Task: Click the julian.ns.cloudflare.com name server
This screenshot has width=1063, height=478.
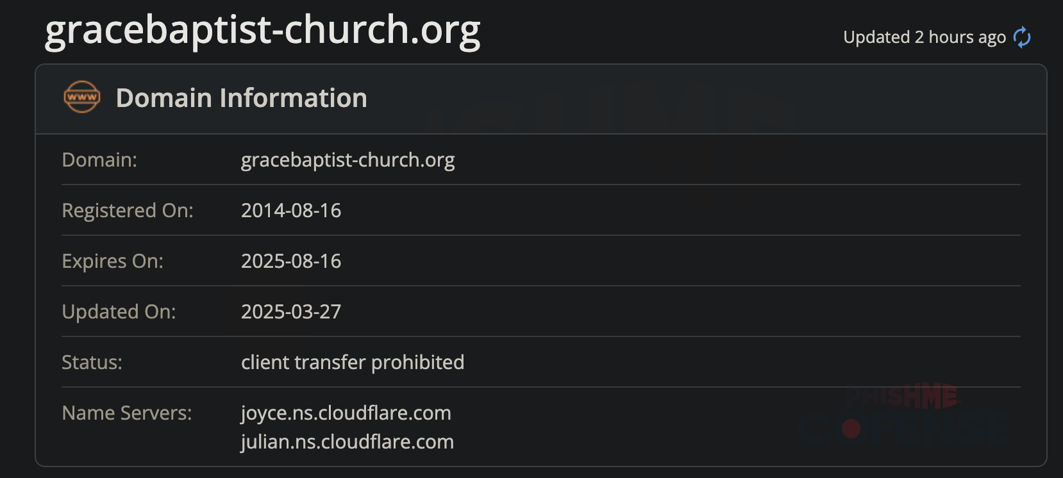Action: [347, 441]
